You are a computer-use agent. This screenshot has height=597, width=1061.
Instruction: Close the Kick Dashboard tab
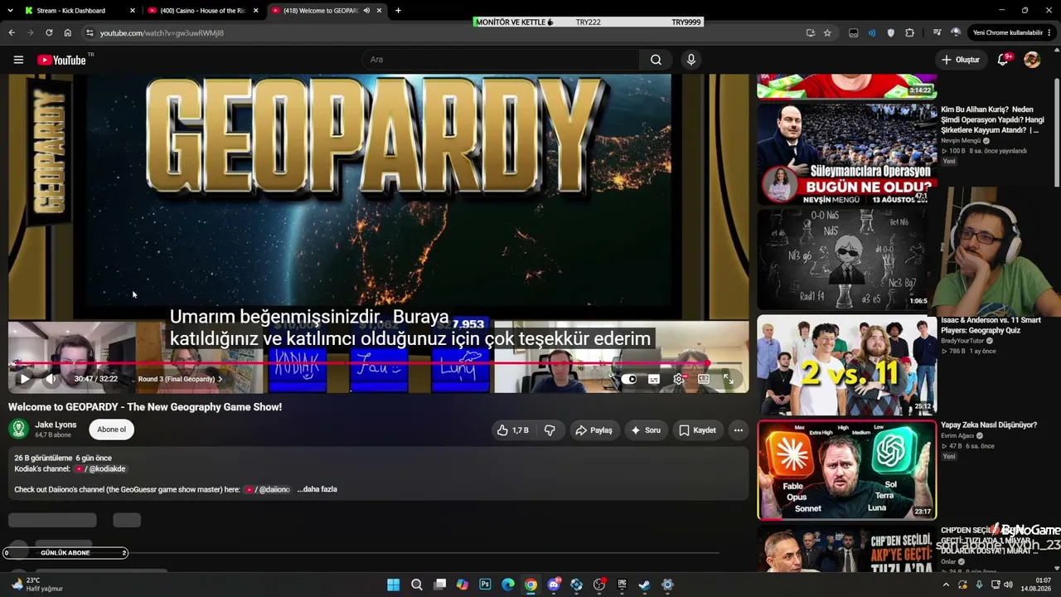point(133,11)
